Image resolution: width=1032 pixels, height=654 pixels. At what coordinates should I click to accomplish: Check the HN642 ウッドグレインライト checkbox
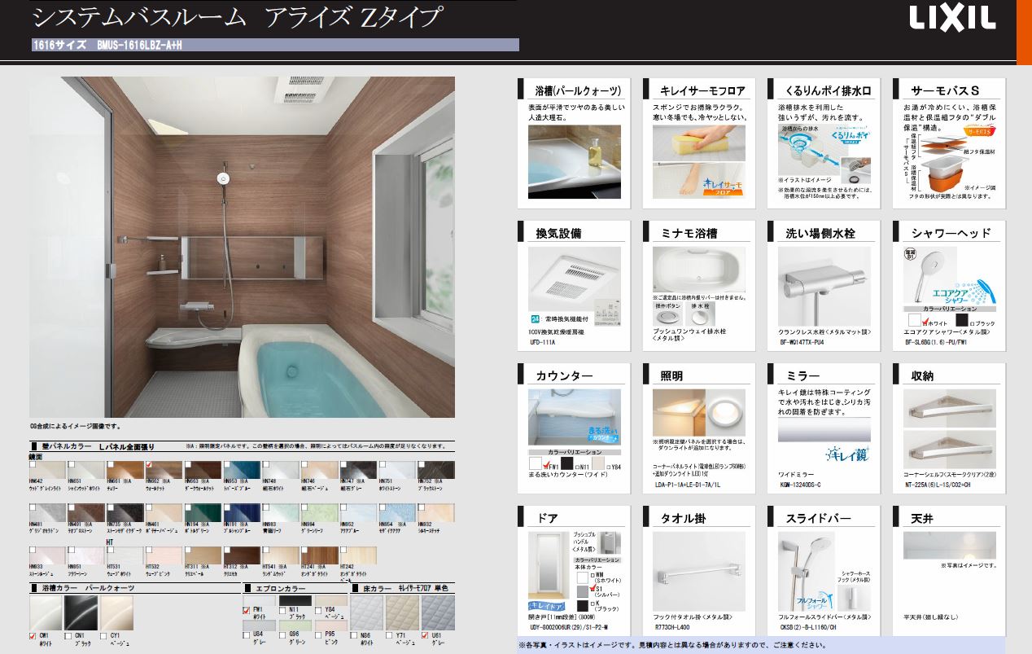click(33, 466)
